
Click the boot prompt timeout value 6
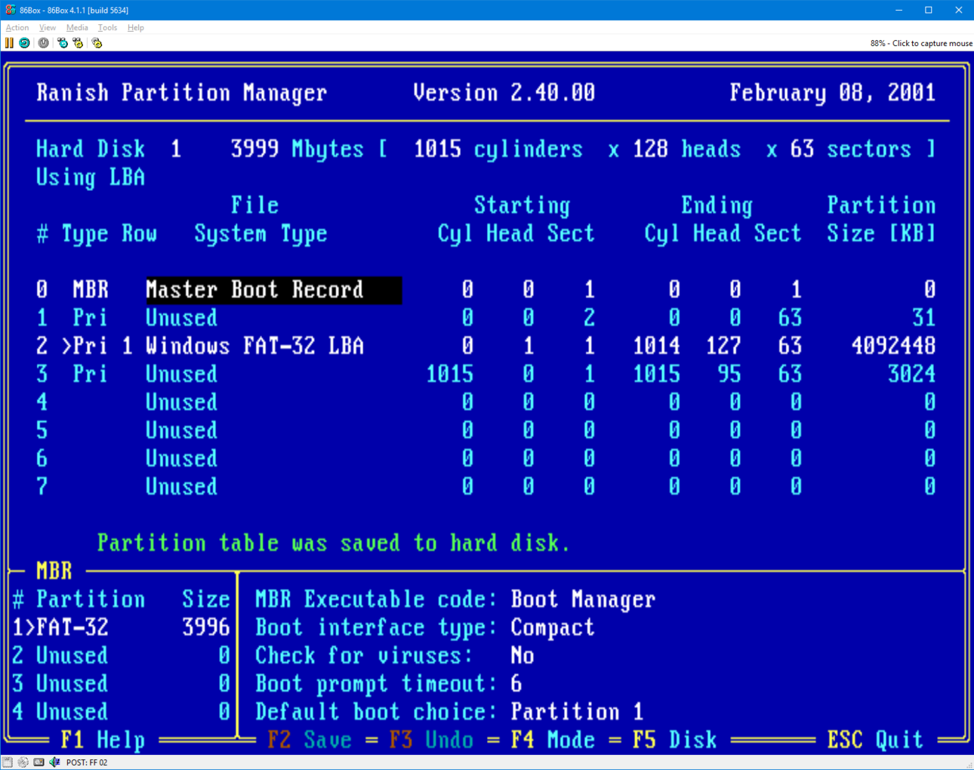tap(516, 684)
